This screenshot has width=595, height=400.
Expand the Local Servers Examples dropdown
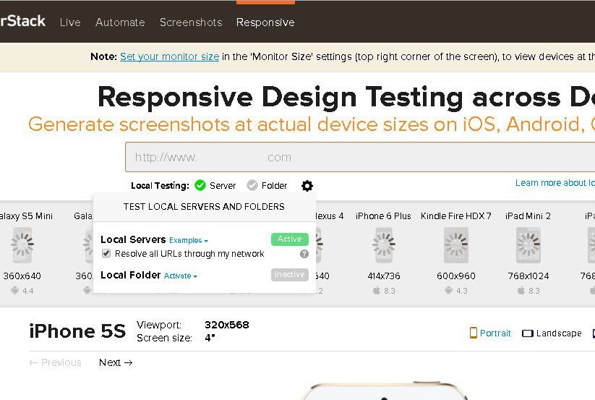(188, 240)
